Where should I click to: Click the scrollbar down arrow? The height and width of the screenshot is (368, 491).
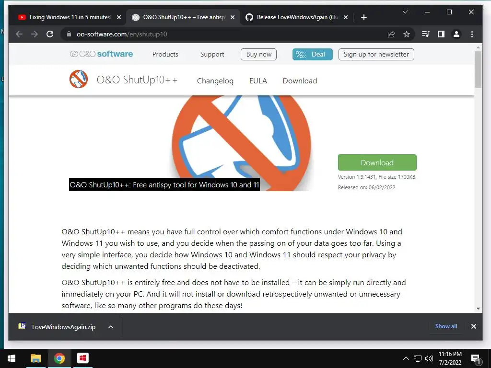(478, 309)
